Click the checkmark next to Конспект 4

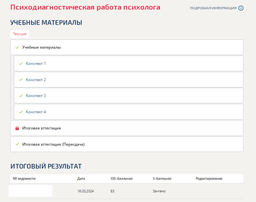click(x=21, y=112)
